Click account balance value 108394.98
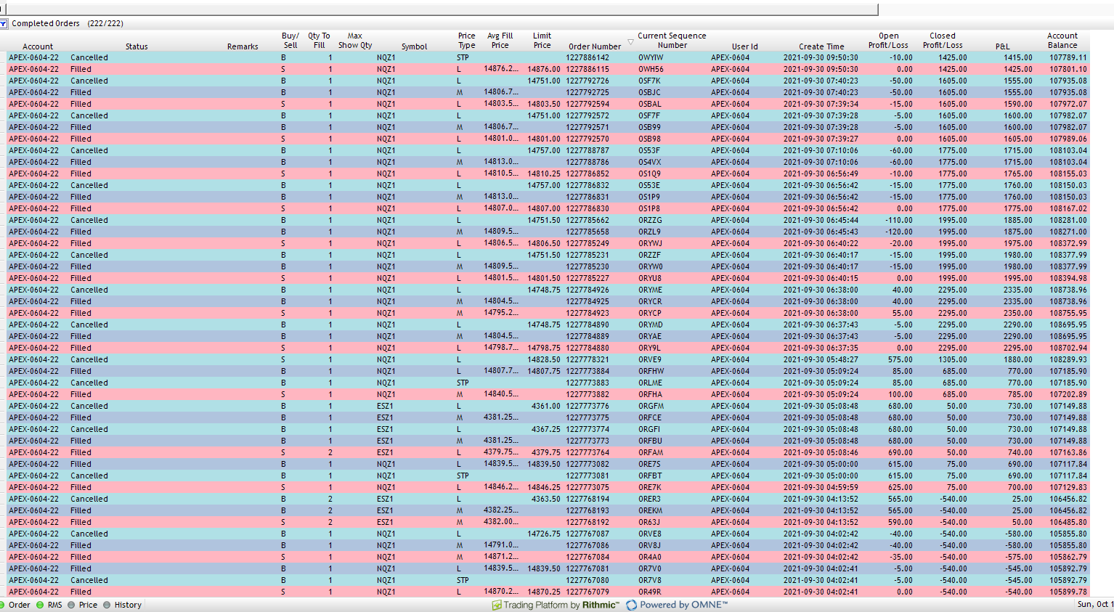1114x612 pixels. click(x=1068, y=278)
